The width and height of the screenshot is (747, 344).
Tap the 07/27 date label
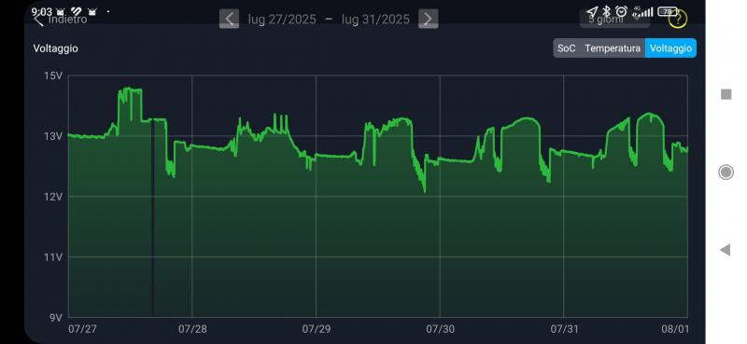82,329
